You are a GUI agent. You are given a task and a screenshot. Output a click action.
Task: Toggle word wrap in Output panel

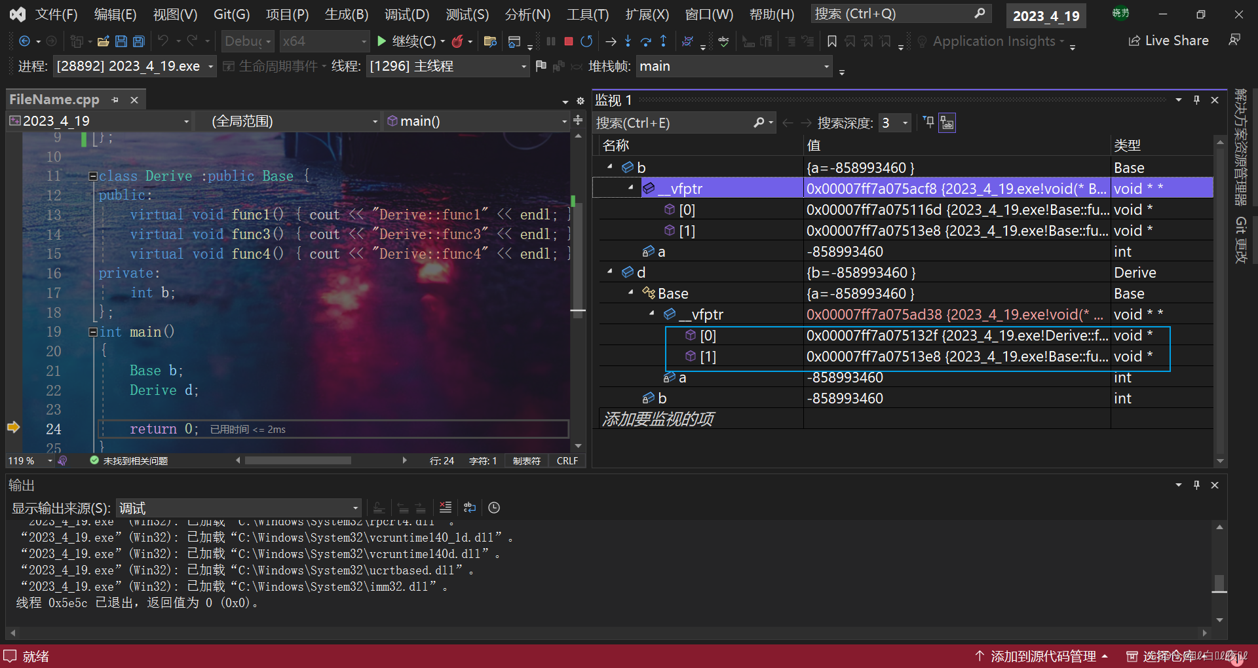469,508
